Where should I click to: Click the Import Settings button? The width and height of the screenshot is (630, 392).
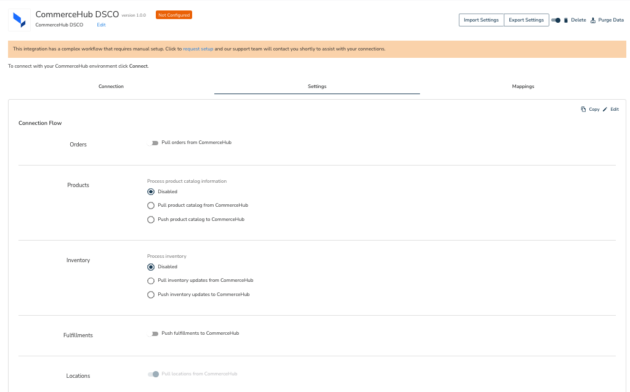tap(481, 20)
